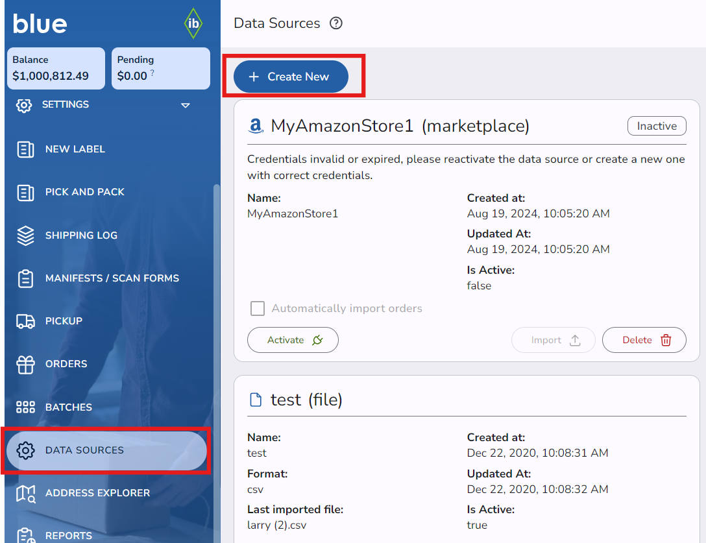Click the Data Sources help question mark icon
Viewport: 706px width, 543px height.
(335, 23)
